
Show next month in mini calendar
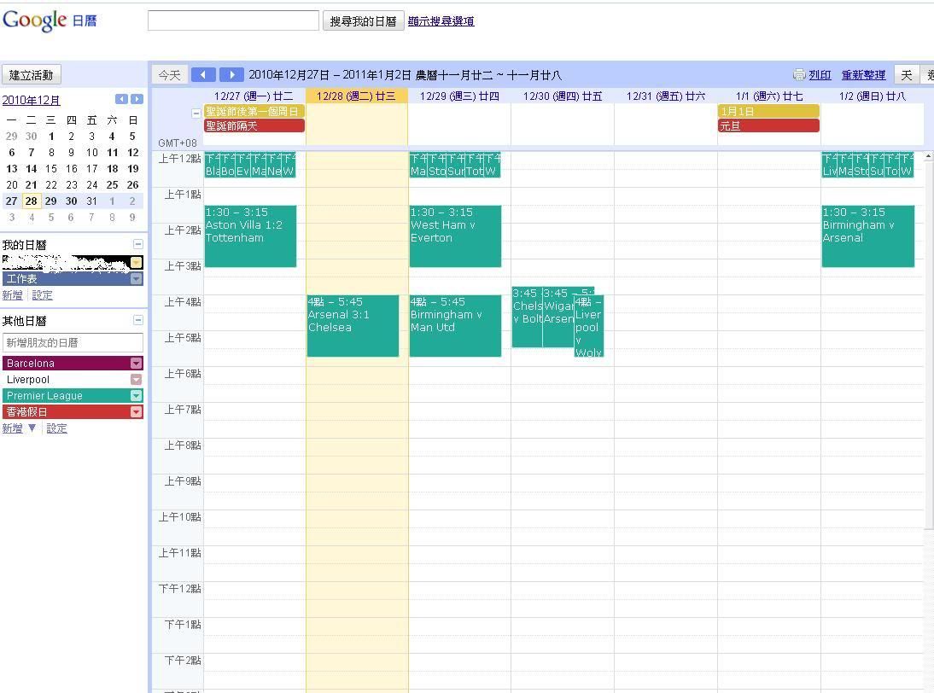pyautogui.click(x=137, y=99)
